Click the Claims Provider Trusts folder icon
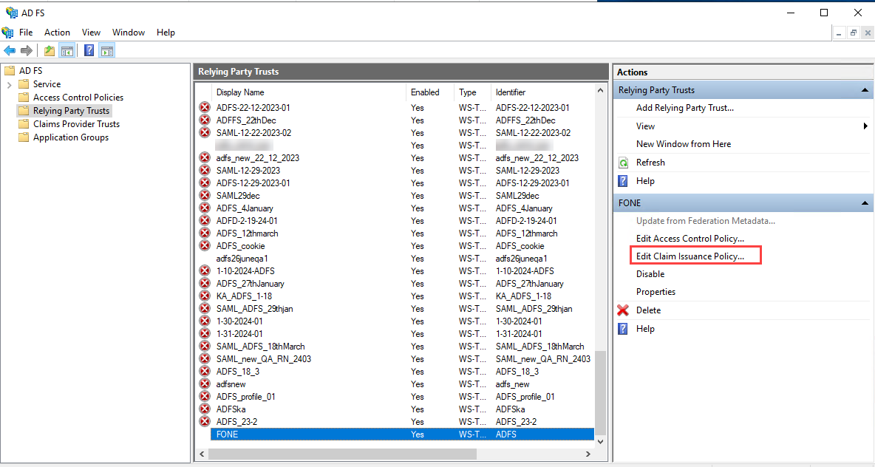This screenshot has width=875, height=467. (24, 124)
